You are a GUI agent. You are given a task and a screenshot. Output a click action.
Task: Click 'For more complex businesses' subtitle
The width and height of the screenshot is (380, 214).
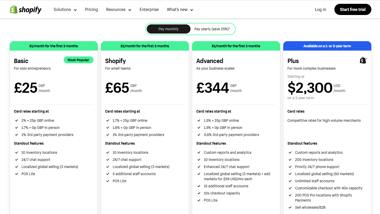[311, 68]
